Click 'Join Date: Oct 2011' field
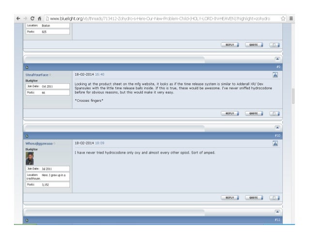 47,86
